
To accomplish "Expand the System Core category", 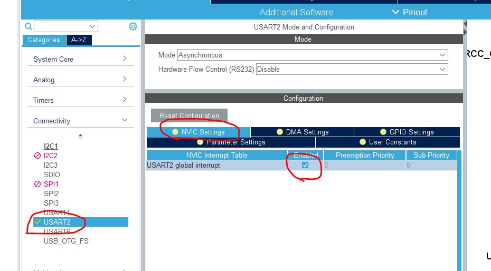I will coord(79,59).
